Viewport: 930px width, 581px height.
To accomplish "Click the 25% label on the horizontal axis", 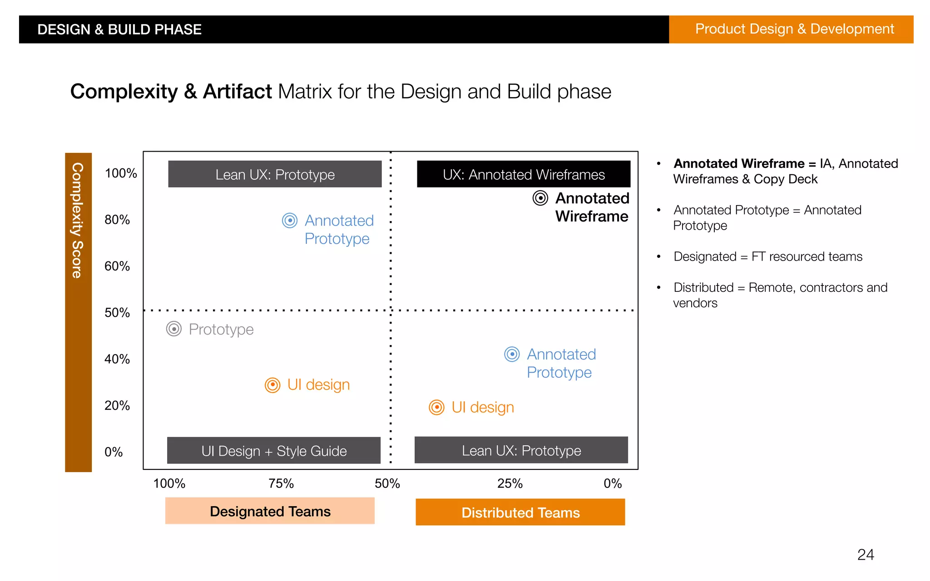I will click(510, 483).
